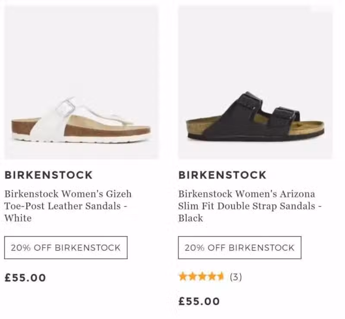345x319 pixels.
Task: Click the fourth orange rating star
Action: click(211, 277)
